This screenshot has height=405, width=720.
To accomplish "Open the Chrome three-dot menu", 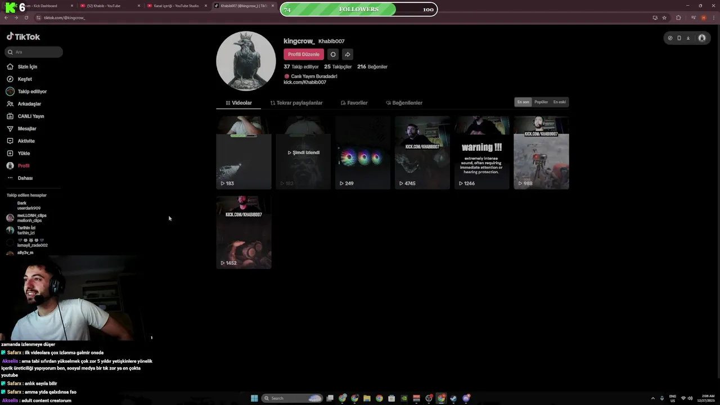I will click(713, 17).
